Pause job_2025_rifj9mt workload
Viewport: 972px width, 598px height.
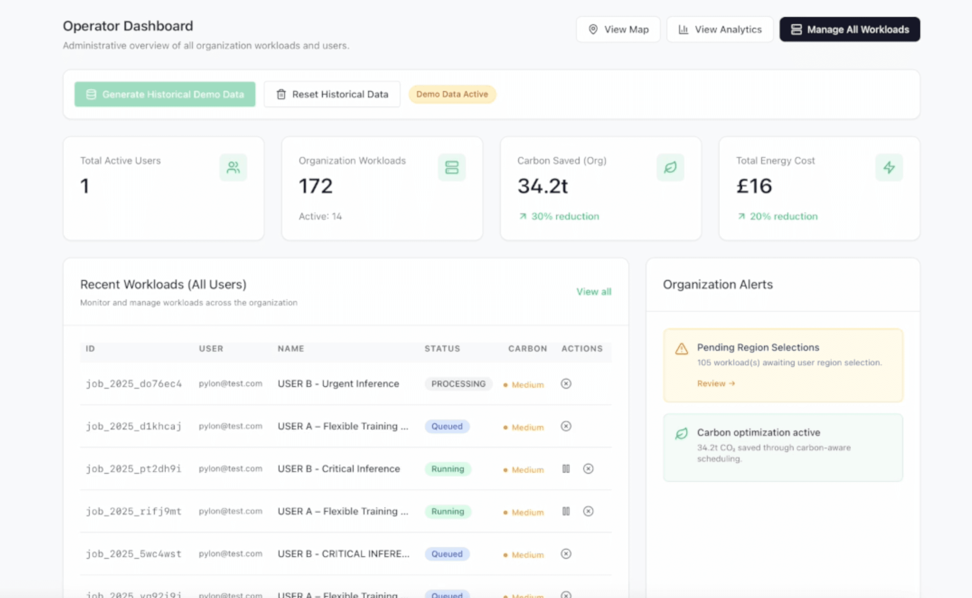[x=566, y=511]
